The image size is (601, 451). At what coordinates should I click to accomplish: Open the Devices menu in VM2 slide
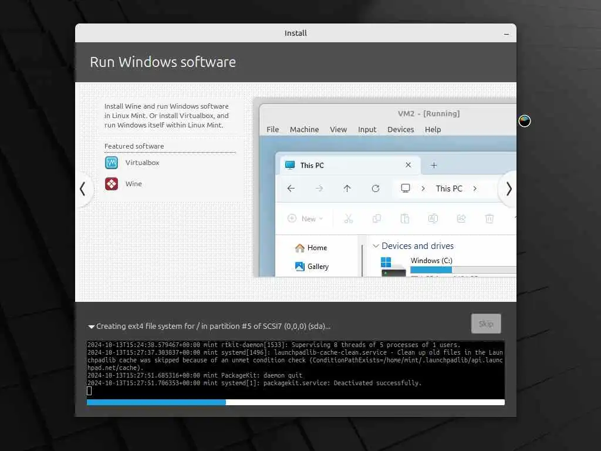400,130
